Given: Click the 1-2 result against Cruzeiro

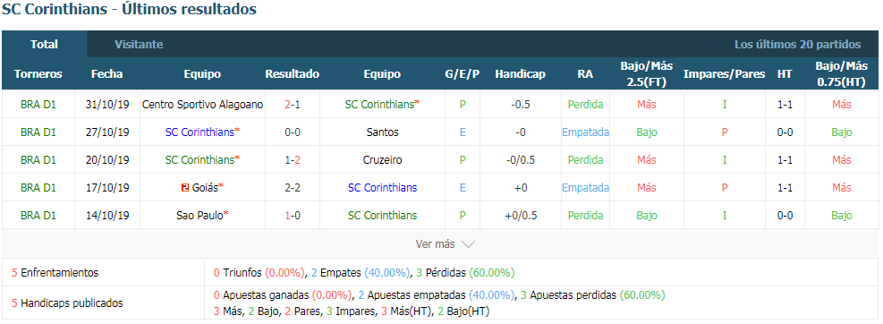Looking at the screenshot, I should pyautogui.click(x=293, y=159).
